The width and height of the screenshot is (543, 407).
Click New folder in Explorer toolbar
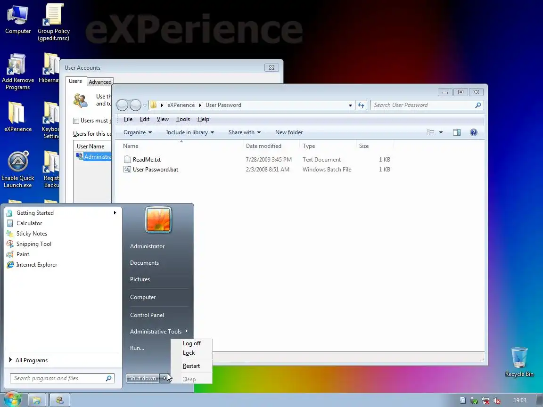point(289,132)
